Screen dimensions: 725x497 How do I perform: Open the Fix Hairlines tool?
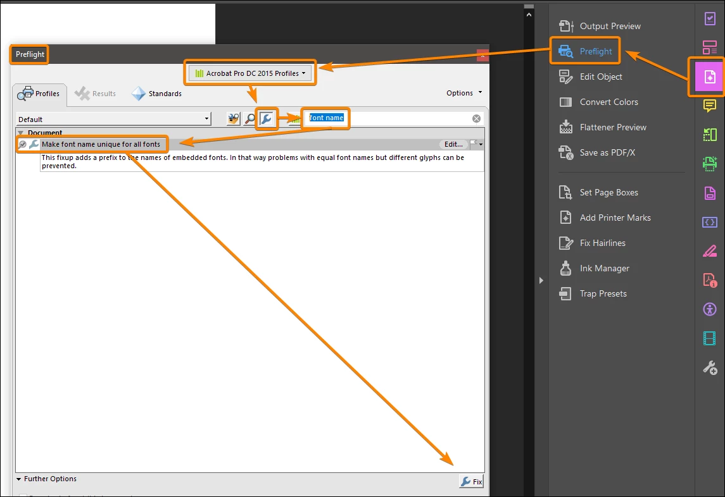(x=592, y=243)
